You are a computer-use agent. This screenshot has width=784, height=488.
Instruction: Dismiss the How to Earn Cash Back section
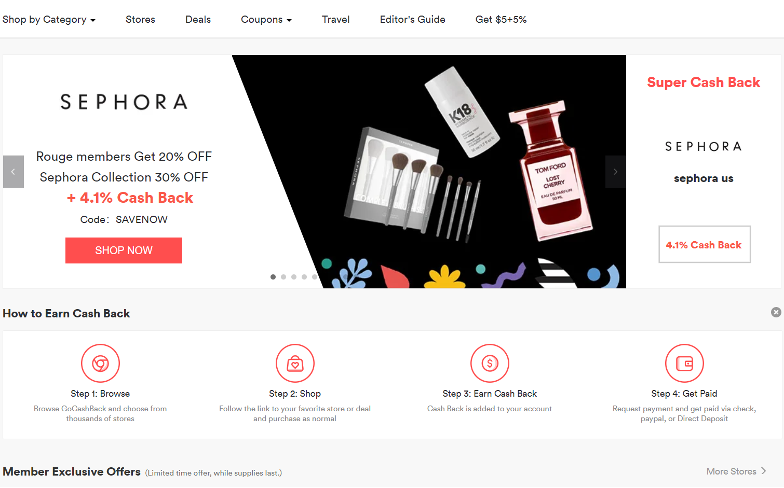[776, 312]
